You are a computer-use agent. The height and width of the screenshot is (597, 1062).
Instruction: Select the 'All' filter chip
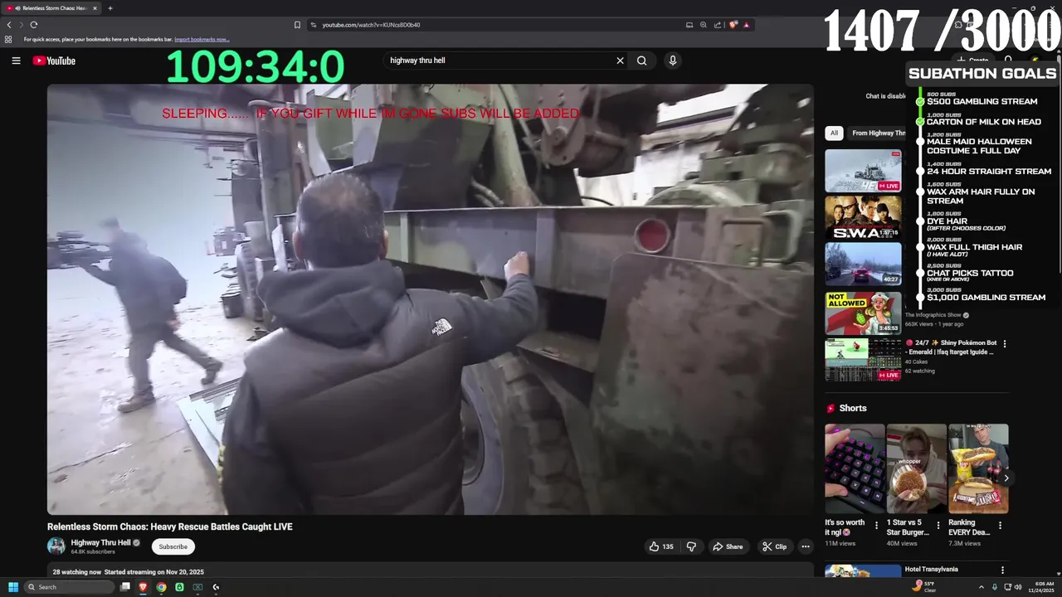pyautogui.click(x=834, y=133)
